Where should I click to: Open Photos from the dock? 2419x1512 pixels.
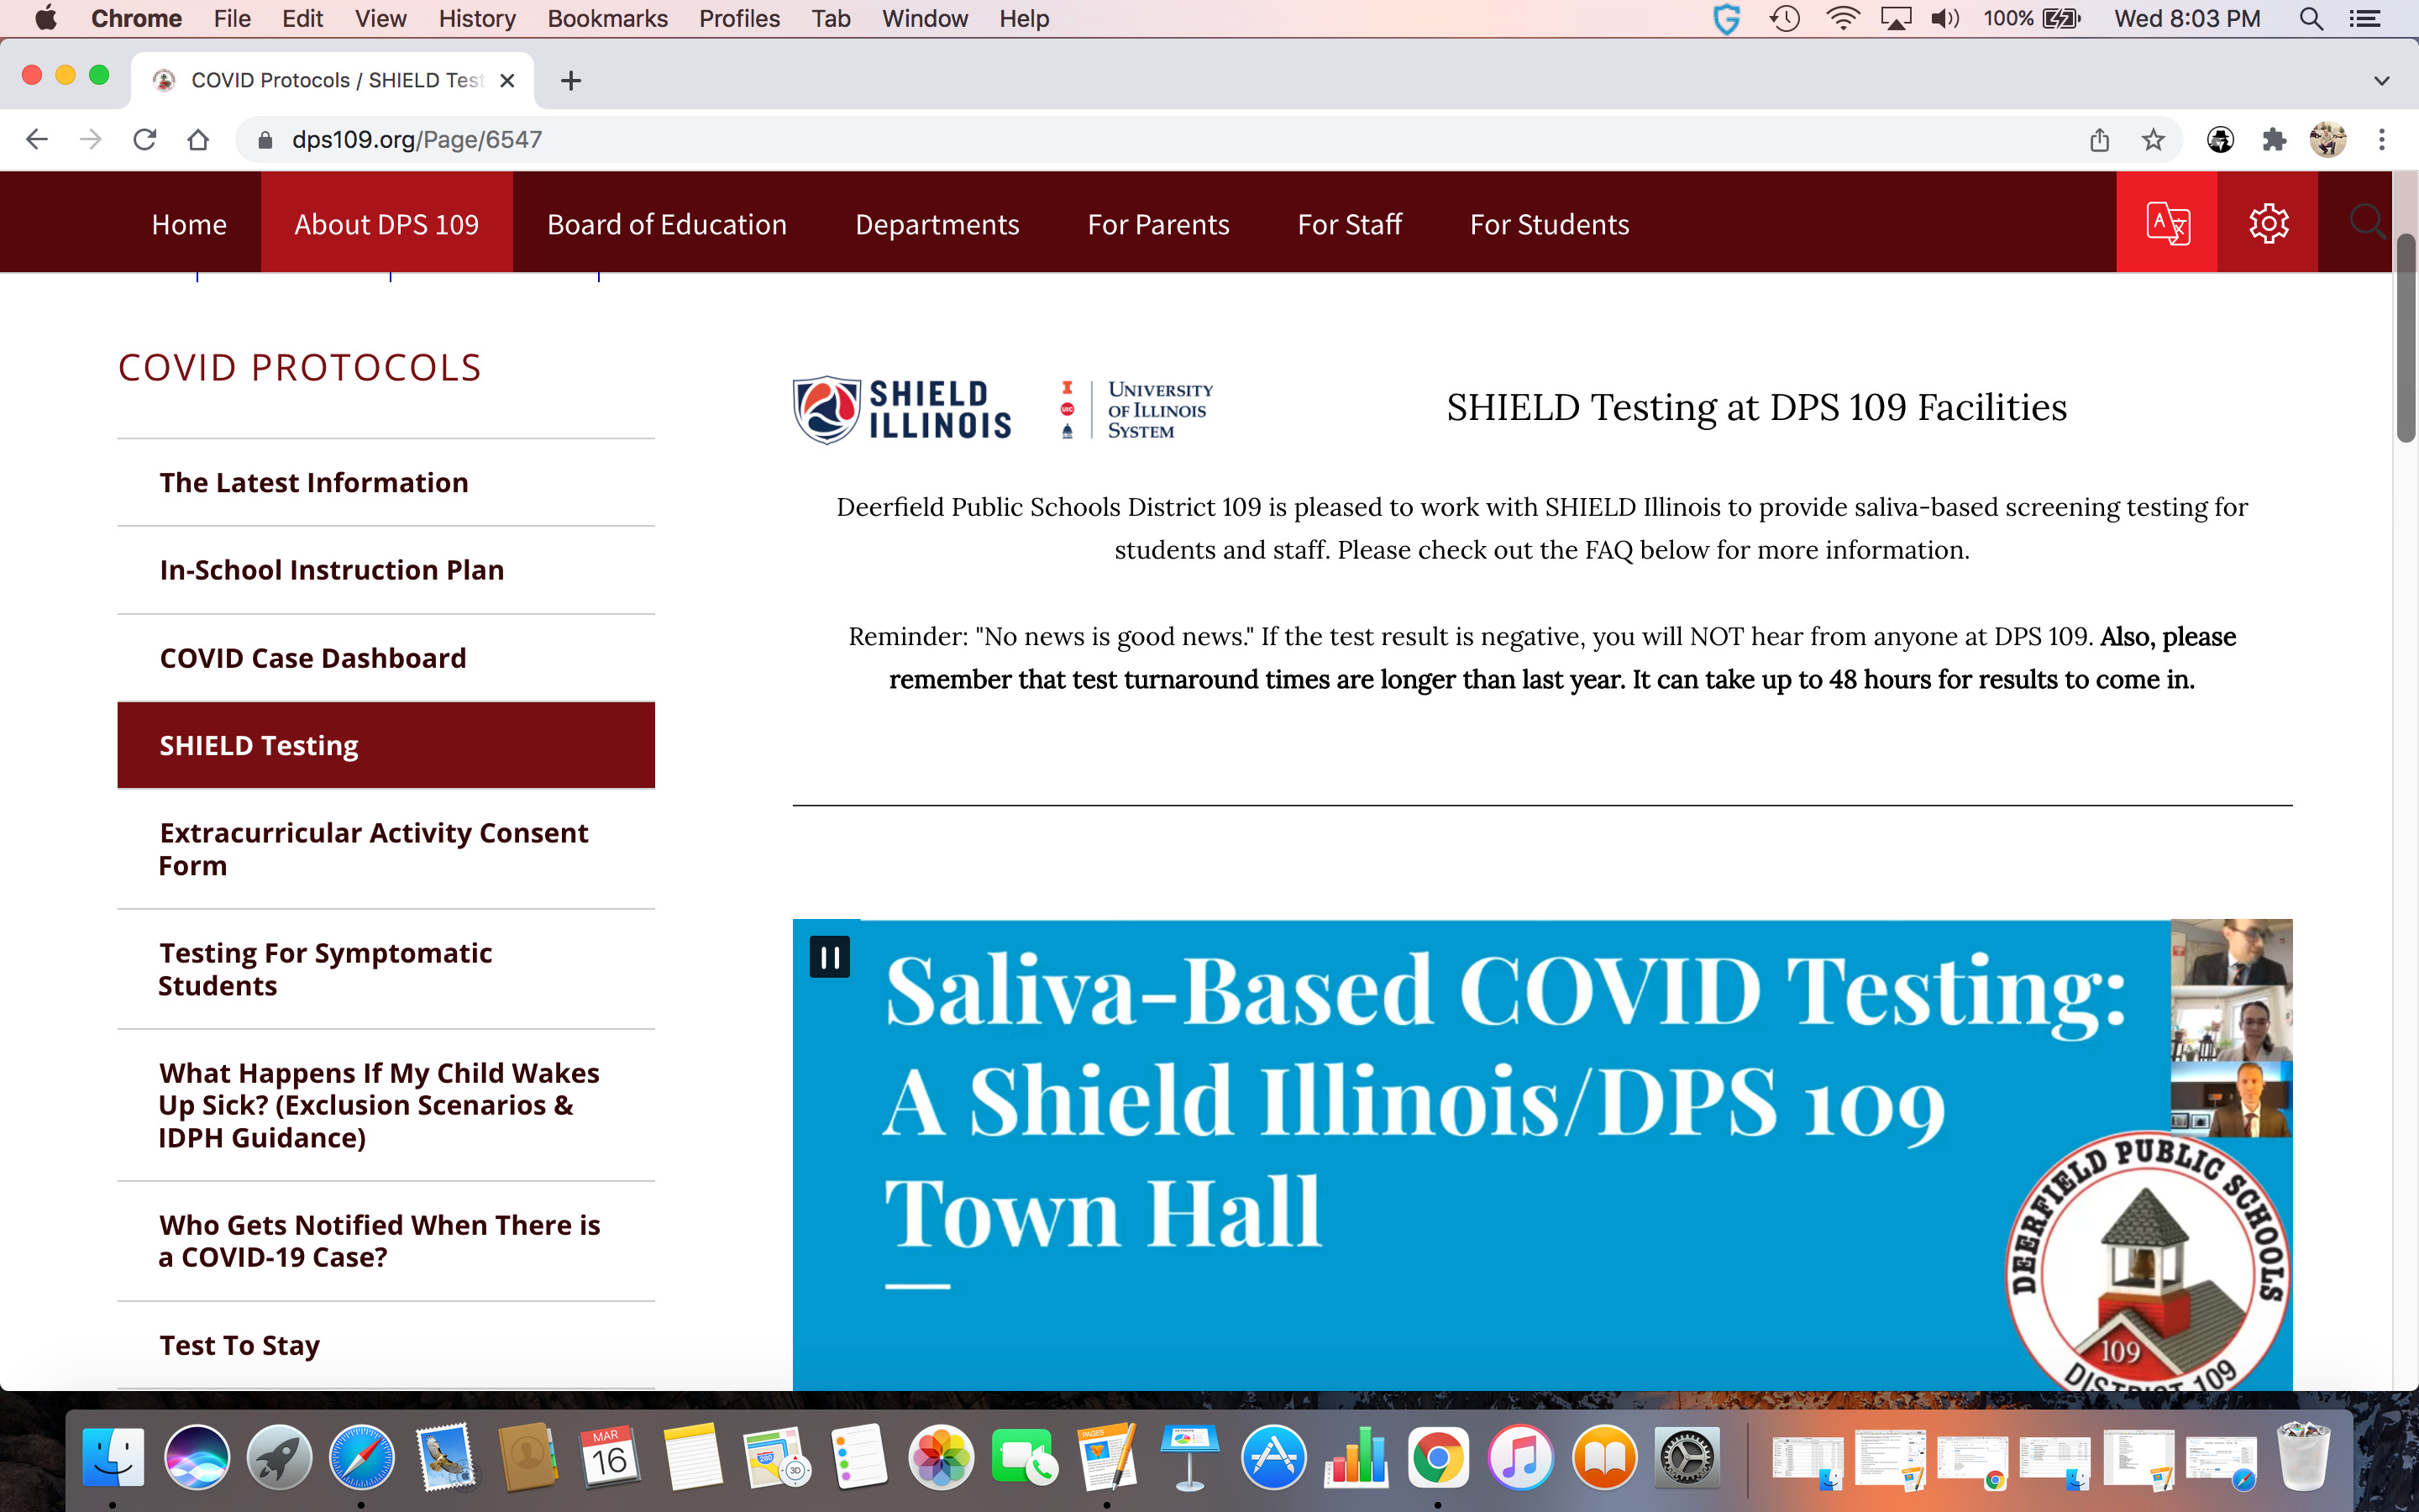click(941, 1457)
